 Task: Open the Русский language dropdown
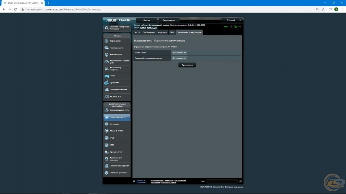point(232,20)
